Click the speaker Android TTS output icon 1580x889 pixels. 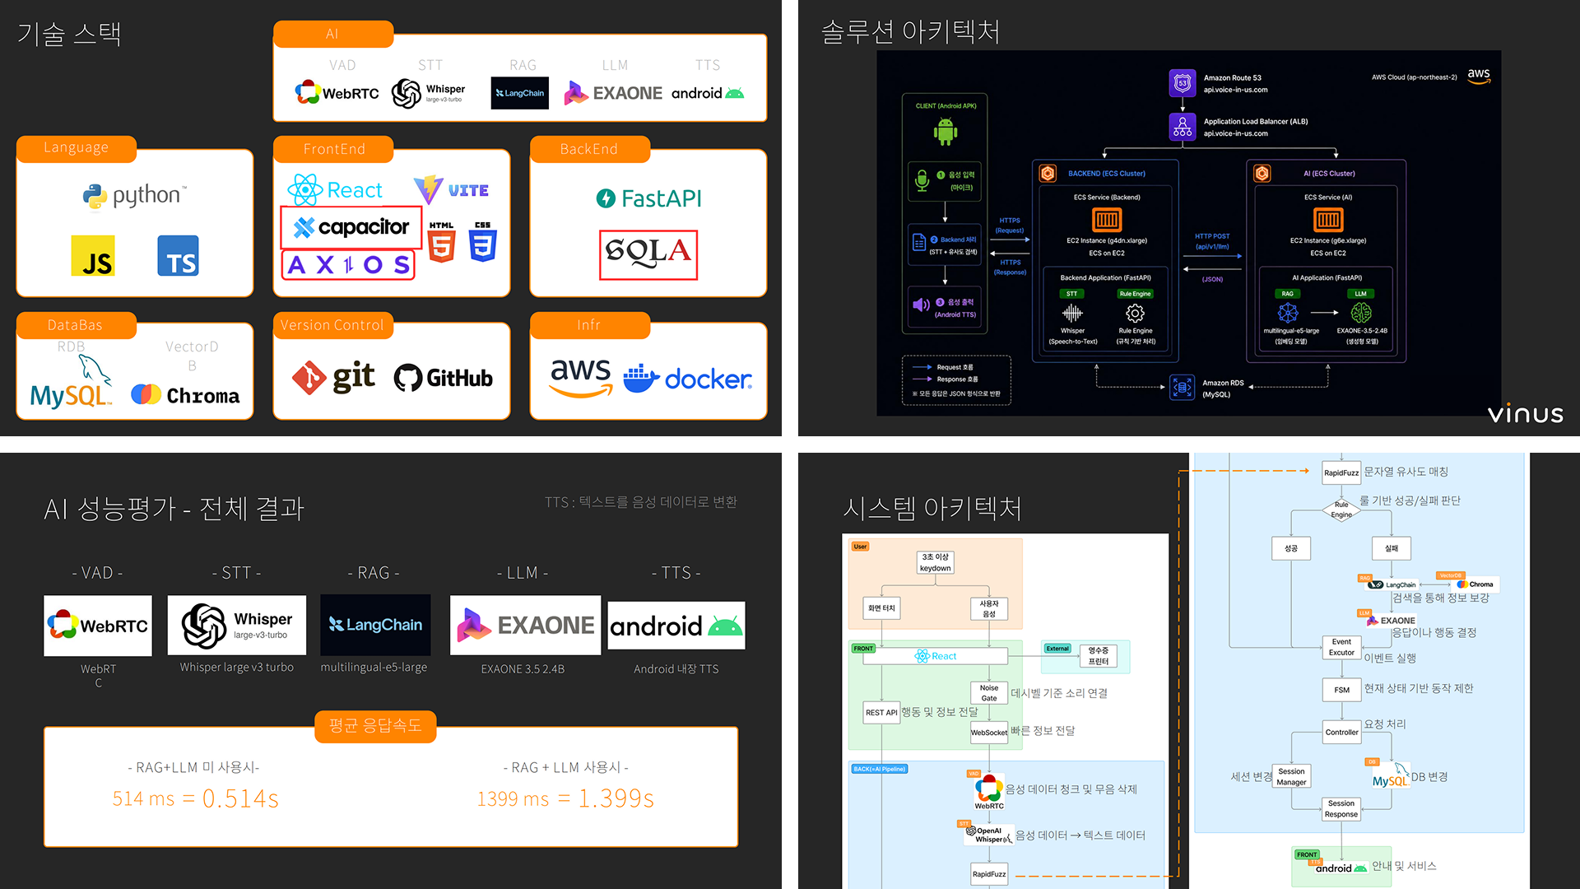coord(921,305)
